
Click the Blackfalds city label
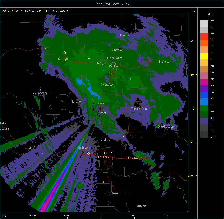[x=115, y=58]
